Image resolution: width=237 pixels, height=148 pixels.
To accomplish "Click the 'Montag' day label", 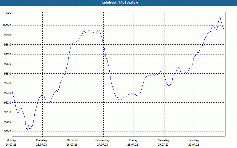I will 11,140.
